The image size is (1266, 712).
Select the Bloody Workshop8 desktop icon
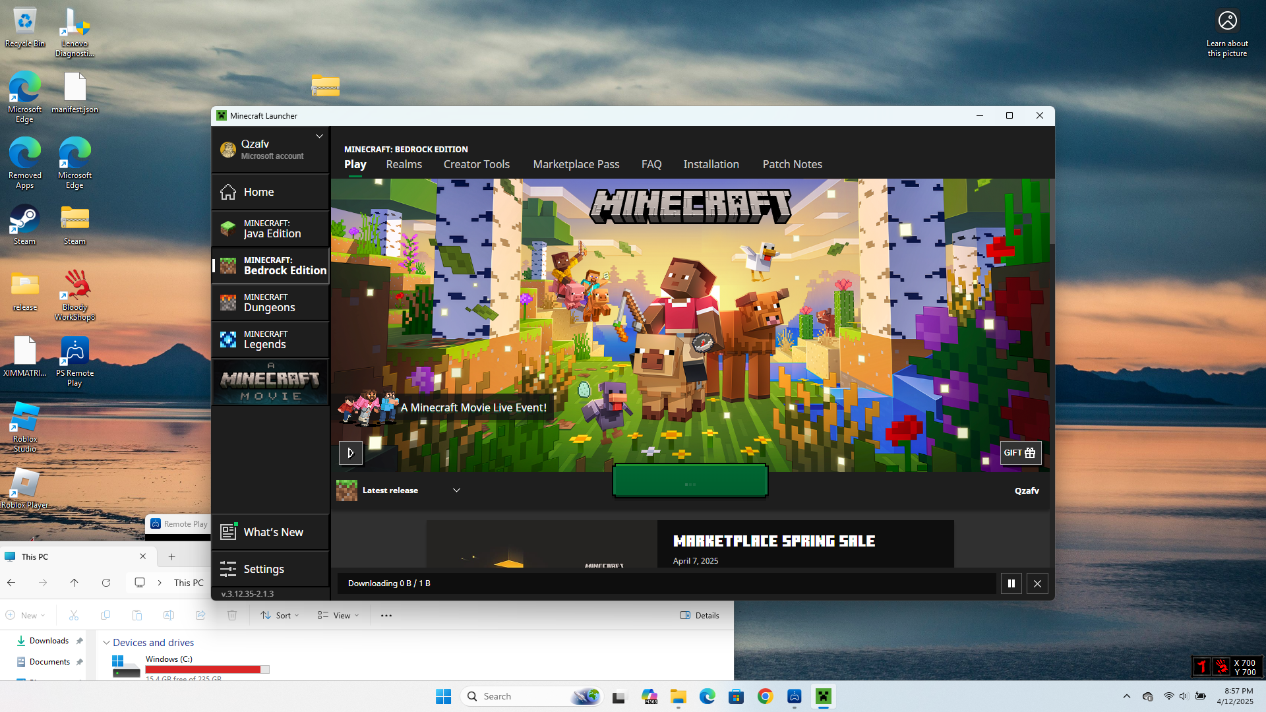pos(75,295)
